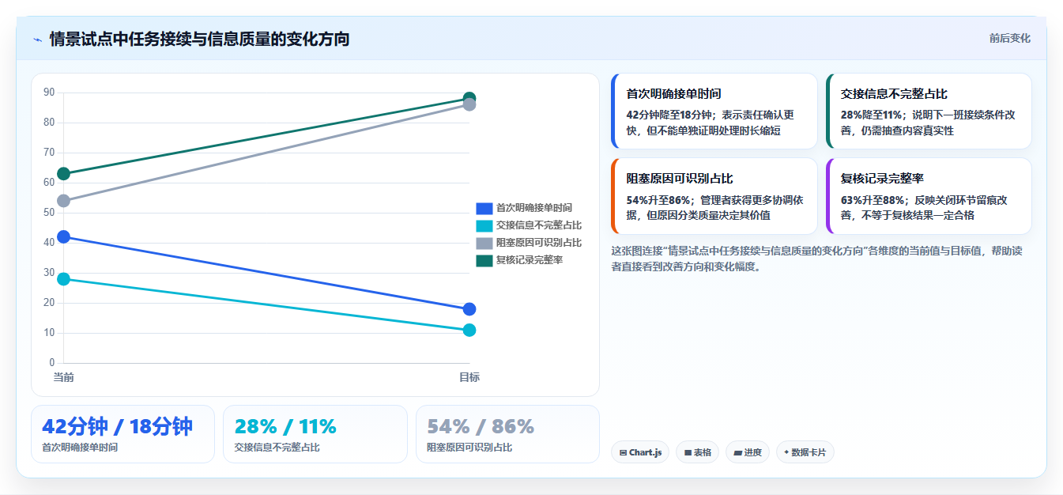Click the chart title 情景试点中任务接续与信息质量的变化方向
Viewport: 1063px width, 495px height.
click(x=199, y=39)
